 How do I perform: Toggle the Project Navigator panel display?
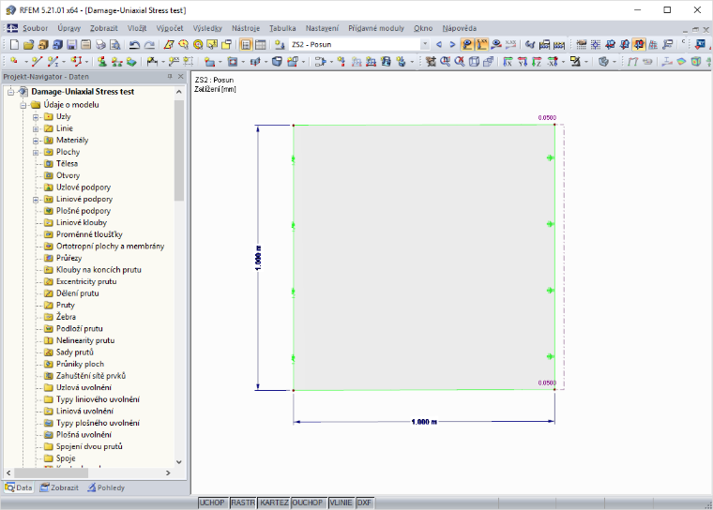tap(246, 45)
